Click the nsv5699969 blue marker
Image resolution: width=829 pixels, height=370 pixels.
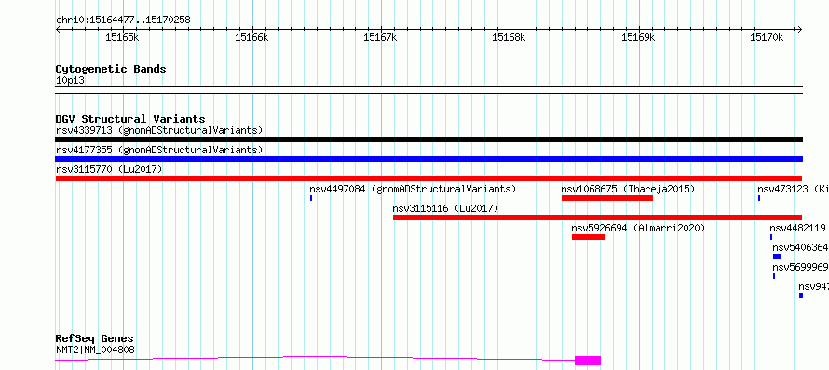point(774,276)
